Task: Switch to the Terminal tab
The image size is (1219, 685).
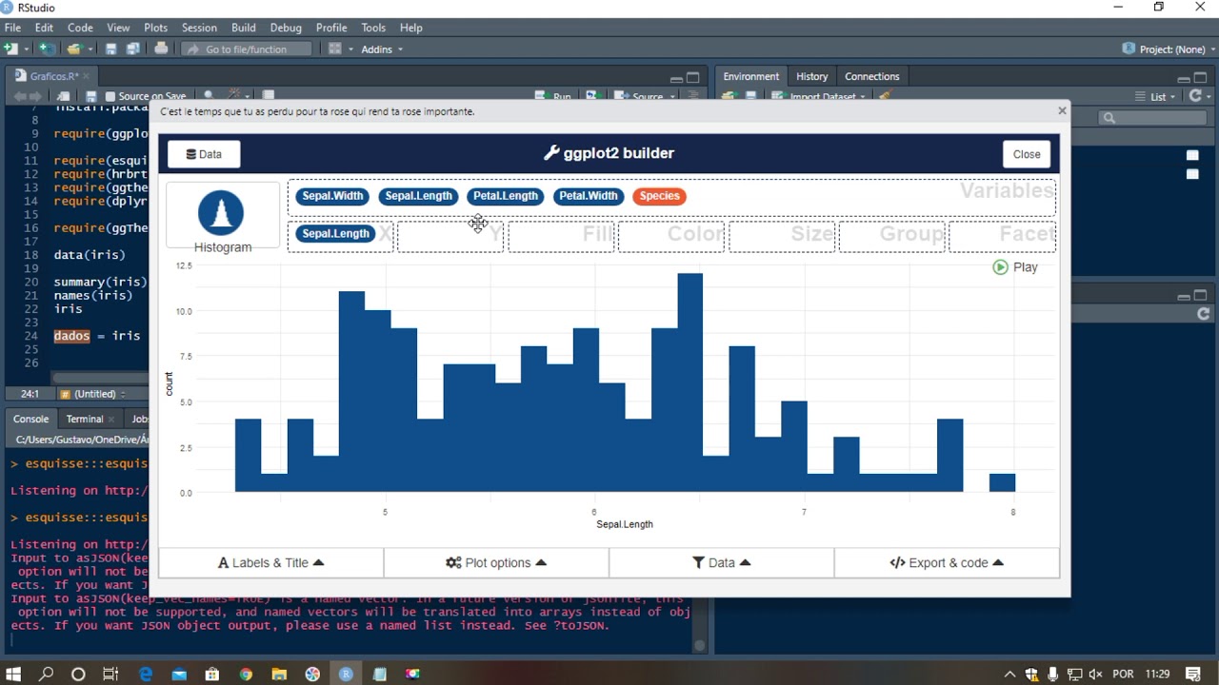Action: [x=85, y=419]
